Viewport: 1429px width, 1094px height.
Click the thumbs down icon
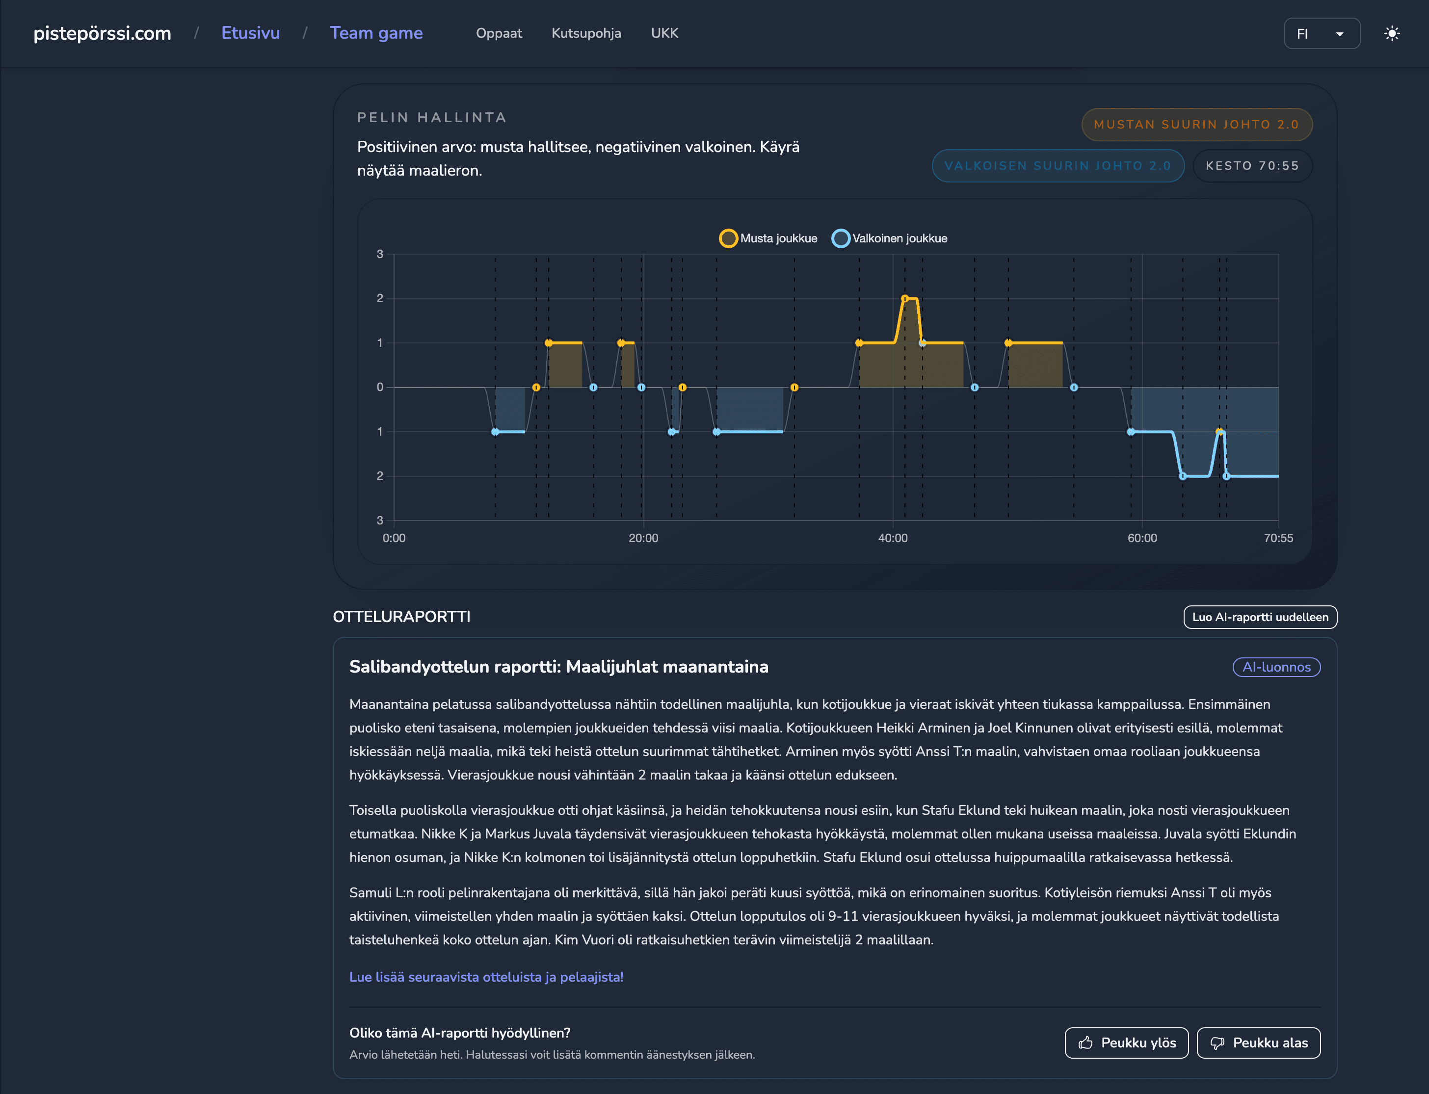pyautogui.click(x=1217, y=1042)
